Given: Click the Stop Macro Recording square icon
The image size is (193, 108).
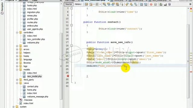Looking at the screenshot, I should pyautogui.click(x=156, y=4).
